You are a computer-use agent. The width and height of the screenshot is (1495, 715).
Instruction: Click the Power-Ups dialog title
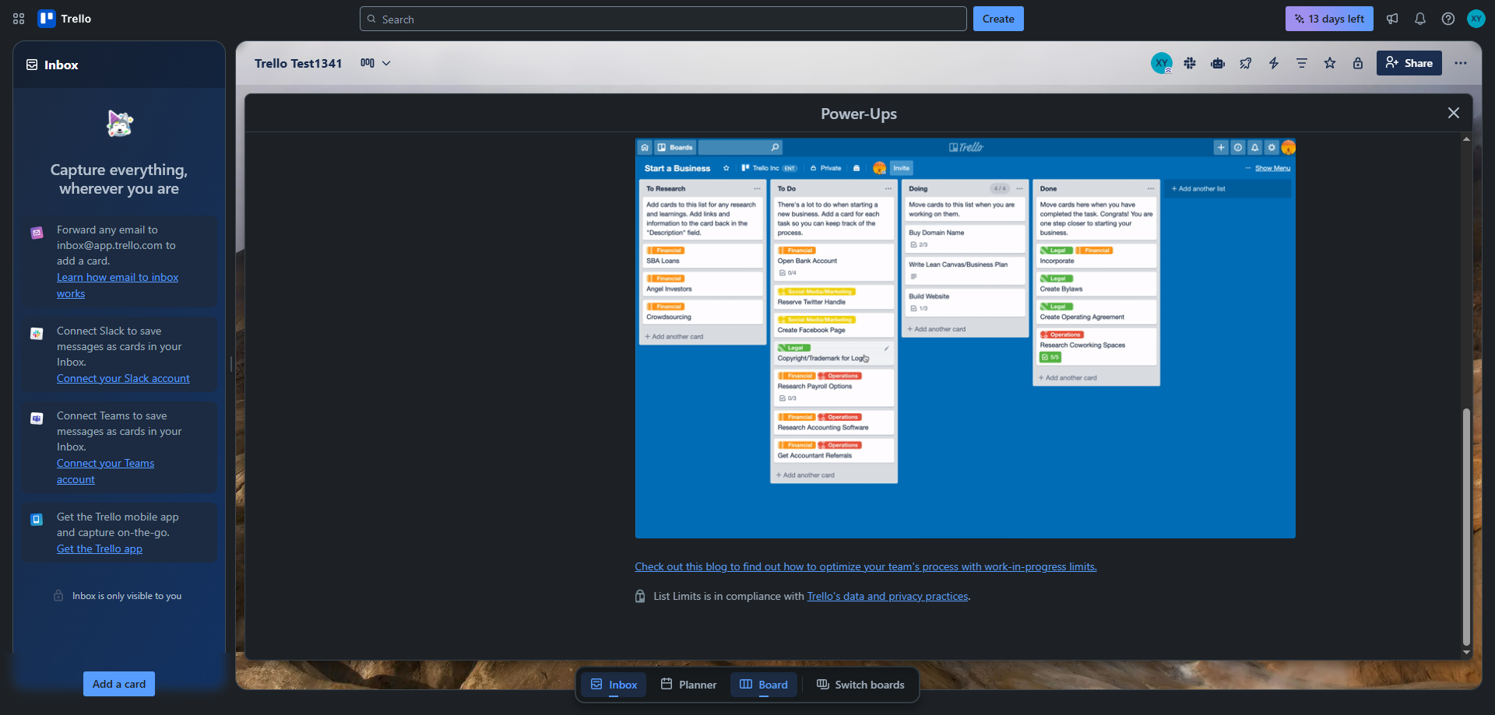[x=859, y=114]
